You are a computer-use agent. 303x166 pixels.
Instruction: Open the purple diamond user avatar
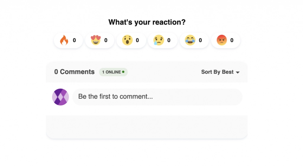click(60, 97)
